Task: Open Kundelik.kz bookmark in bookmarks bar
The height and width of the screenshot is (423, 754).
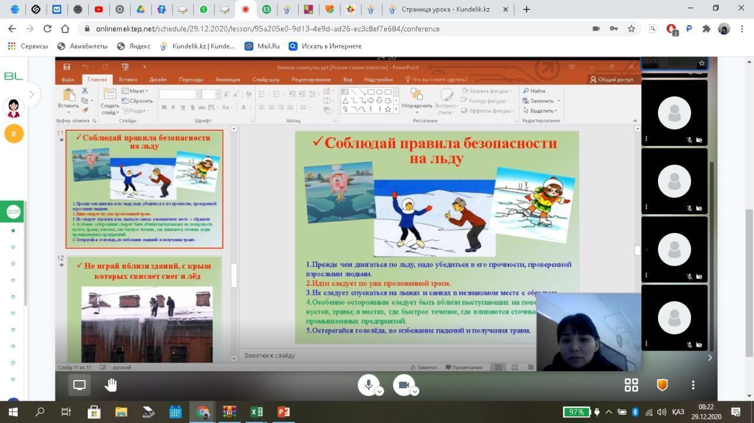Action: (197, 46)
